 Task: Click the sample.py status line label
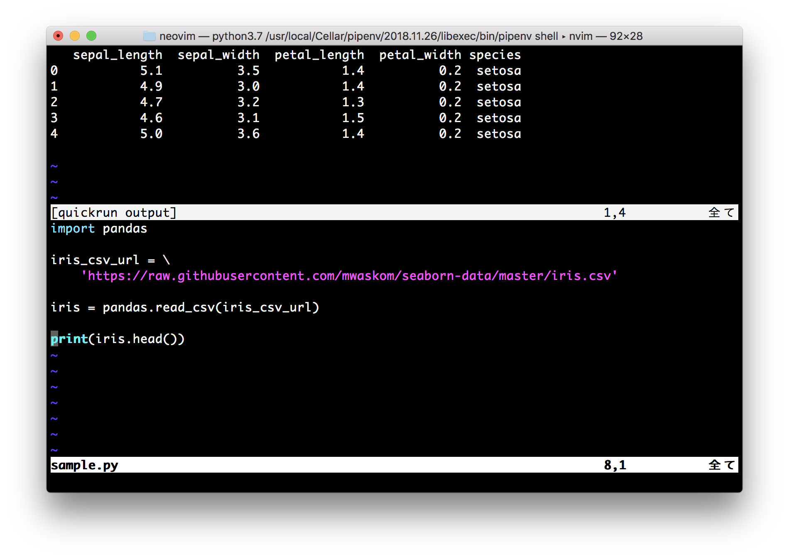(84, 465)
